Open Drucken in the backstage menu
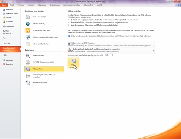This screenshot has height=139, width=181. tap(6, 43)
